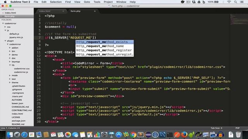Open the Calendar app in dock
Screen dimensions: 248x139
(53, 135)
